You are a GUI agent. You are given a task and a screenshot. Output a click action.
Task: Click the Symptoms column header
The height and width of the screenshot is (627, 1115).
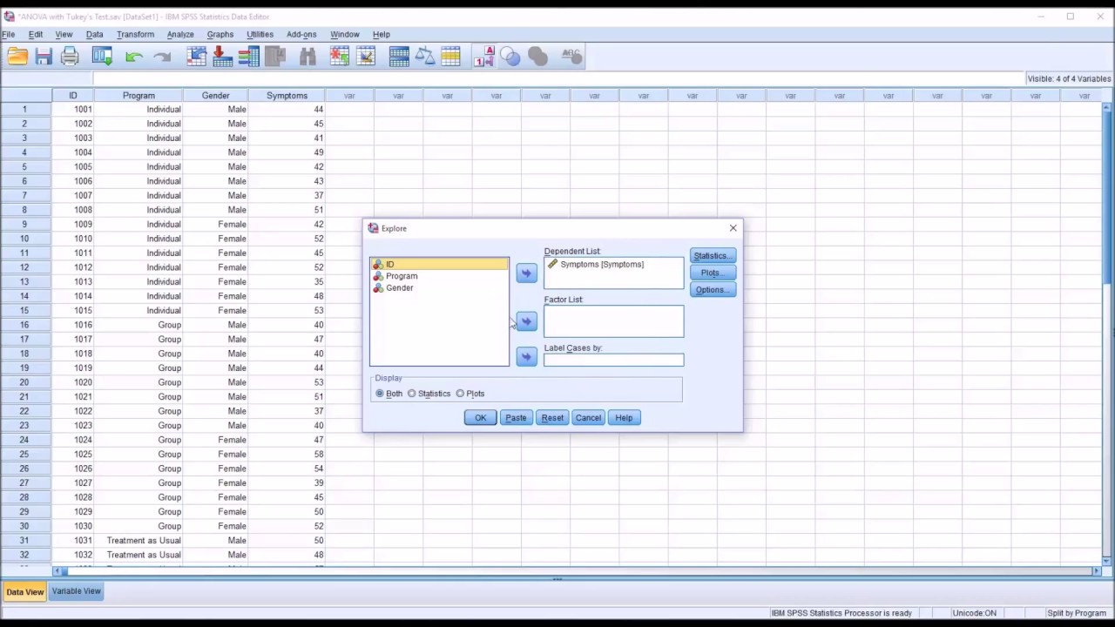(287, 96)
